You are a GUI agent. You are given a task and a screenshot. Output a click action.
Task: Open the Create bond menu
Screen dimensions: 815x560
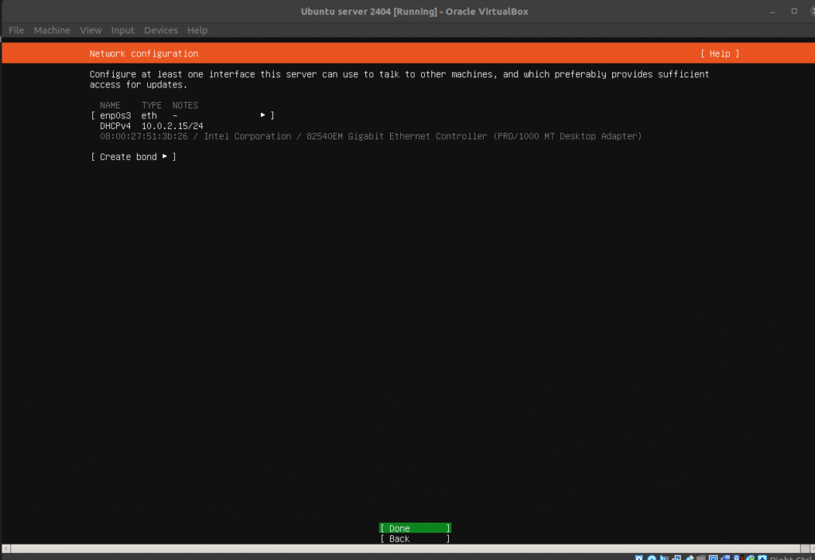tap(133, 157)
